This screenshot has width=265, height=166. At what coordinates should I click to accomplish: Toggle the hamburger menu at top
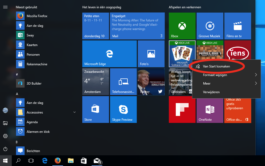(5, 7)
